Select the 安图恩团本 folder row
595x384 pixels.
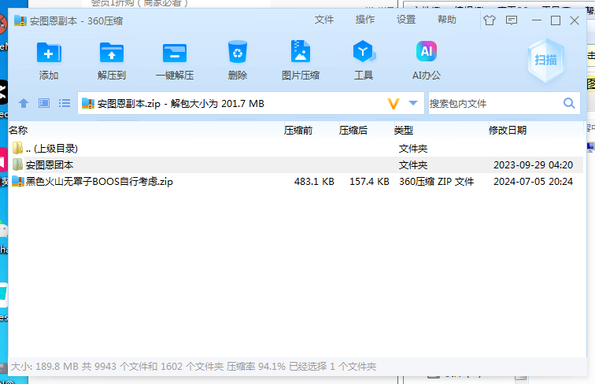click(296, 165)
